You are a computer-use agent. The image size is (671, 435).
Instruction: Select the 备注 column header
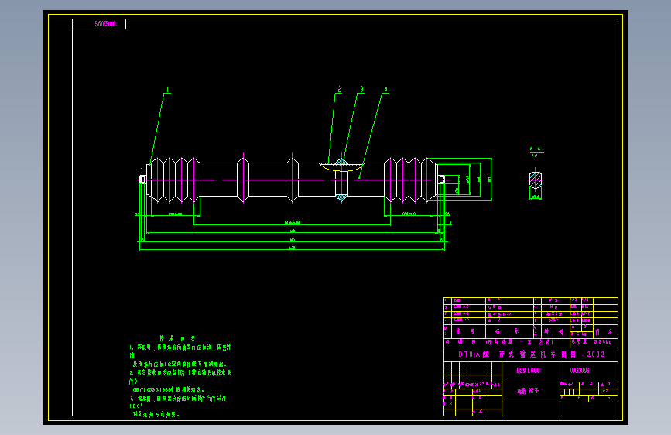604,332
